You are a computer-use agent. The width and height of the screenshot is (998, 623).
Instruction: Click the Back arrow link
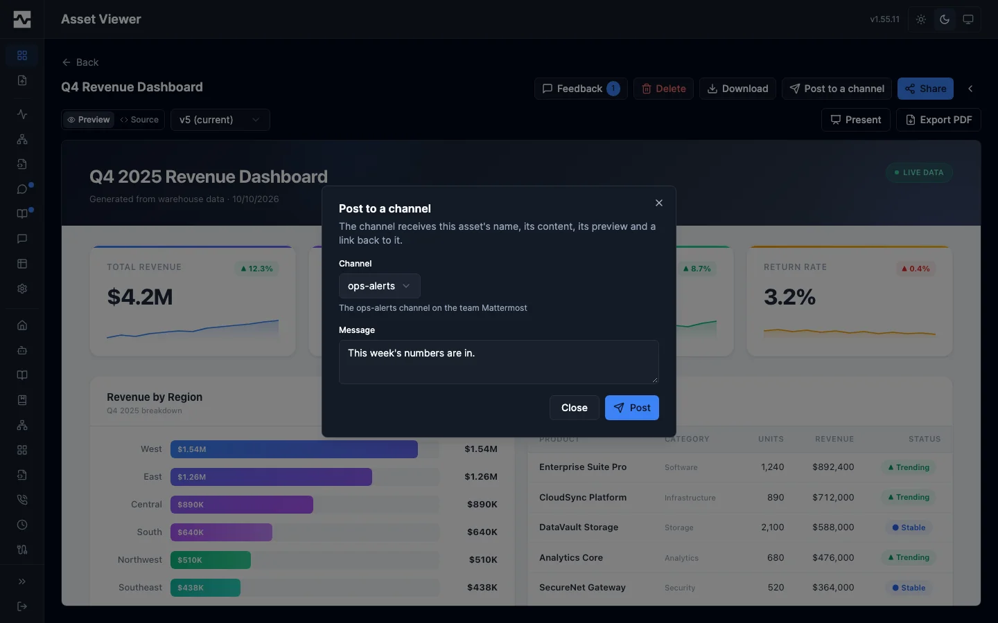pyautogui.click(x=80, y=62)
